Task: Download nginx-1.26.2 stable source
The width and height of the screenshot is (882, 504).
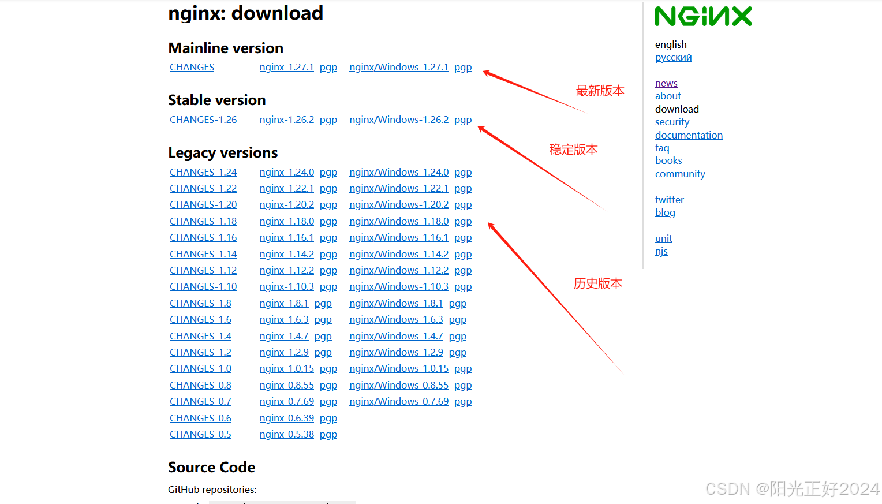Action: pyautogui.click(x=287, y=120)
